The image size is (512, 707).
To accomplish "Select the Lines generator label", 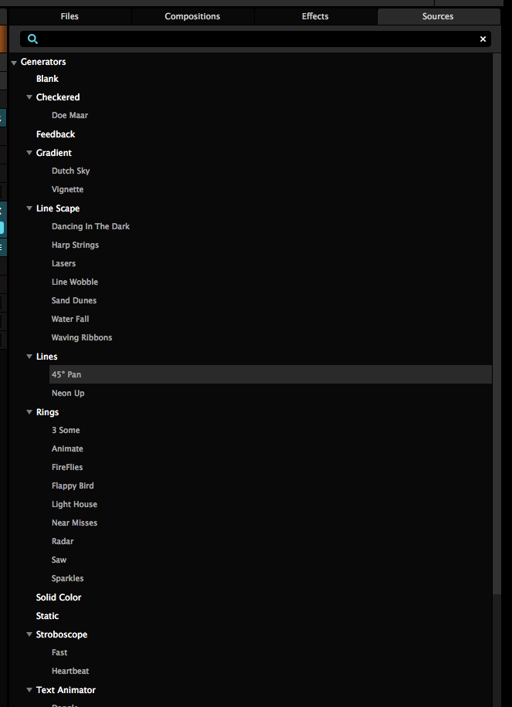I will [47, 357].
